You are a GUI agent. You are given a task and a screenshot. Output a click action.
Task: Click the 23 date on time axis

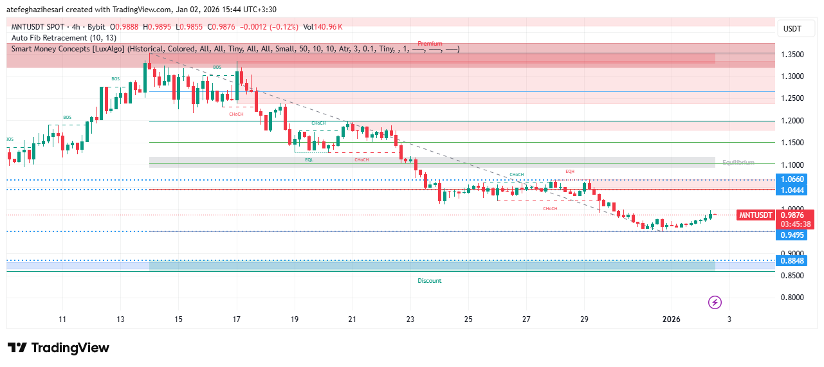pyautogui.click(x=410, y=319)
